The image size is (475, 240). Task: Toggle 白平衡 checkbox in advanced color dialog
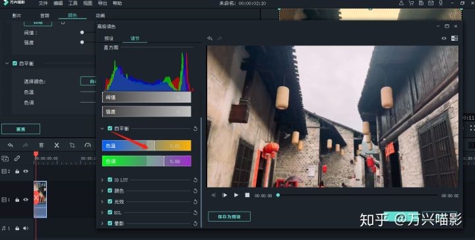click(x=110, y=128)
